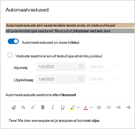The width and height of the screenshot is (135, 129).
Task: Click the 'Lõppkellaaeg' label
Action: [x=23, y=80]
